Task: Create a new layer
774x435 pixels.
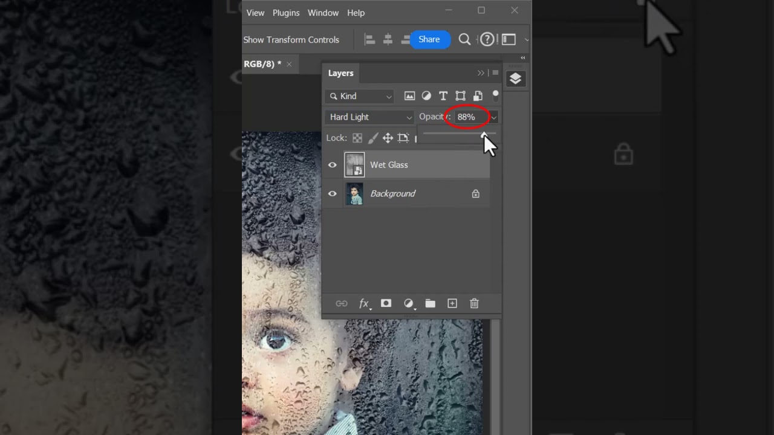Action: point(452,303)
